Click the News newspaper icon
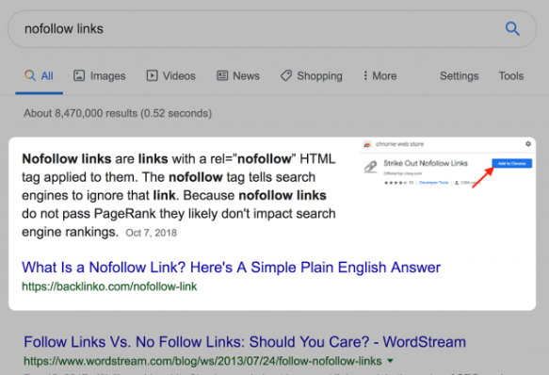The height and width of the screenshot is (375, 549). (222, 75)
